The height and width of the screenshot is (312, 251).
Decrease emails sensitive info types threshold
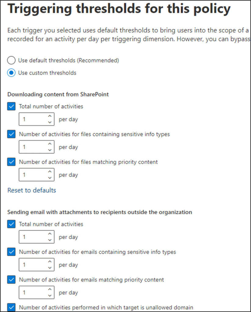point(50,267)
